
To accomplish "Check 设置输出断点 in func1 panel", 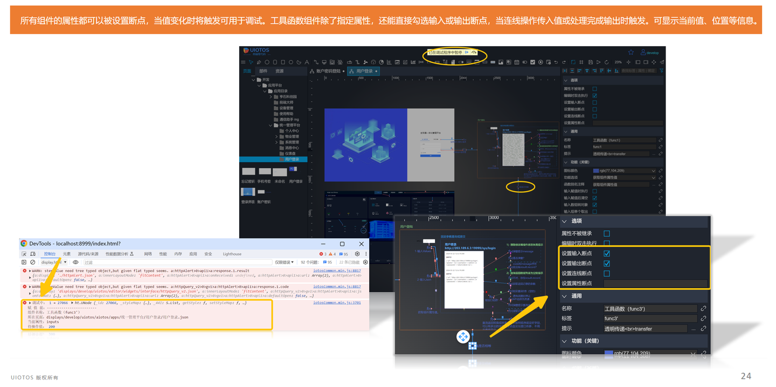I will (x=594, y=109).
